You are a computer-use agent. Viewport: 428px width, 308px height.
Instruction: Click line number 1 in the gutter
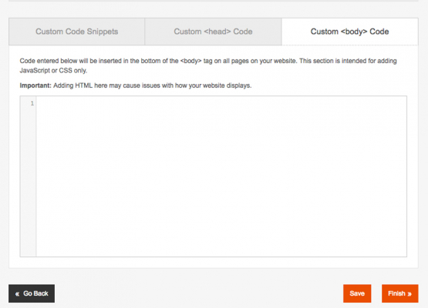click(32, 103)
